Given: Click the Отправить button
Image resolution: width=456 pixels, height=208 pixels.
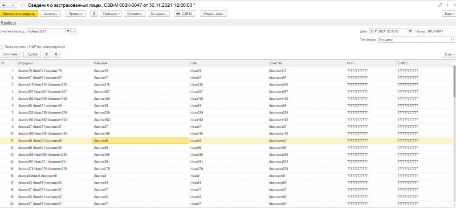Looking at the screenshot, I should click(134, 14).
